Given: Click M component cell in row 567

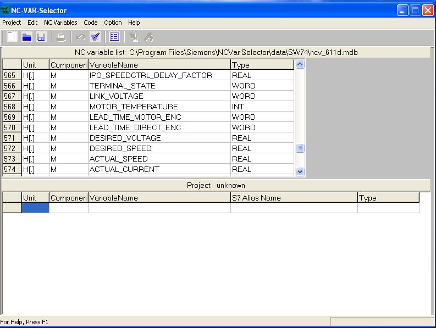Looking at the screenshot, I should click(x=69, y=96).
